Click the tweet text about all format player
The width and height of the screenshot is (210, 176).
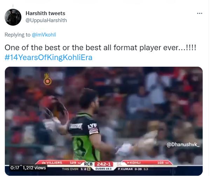tap(101, 47)
